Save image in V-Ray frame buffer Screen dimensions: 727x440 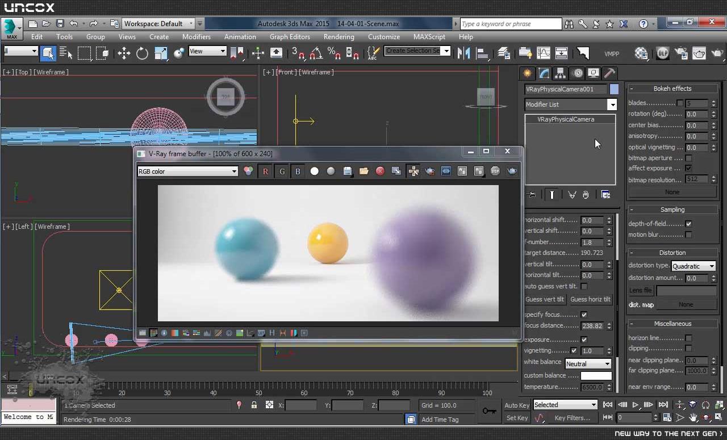point(348,171)
